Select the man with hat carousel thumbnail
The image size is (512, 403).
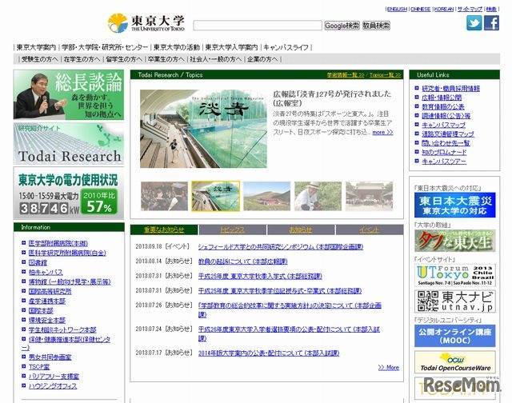click(318, 196)
